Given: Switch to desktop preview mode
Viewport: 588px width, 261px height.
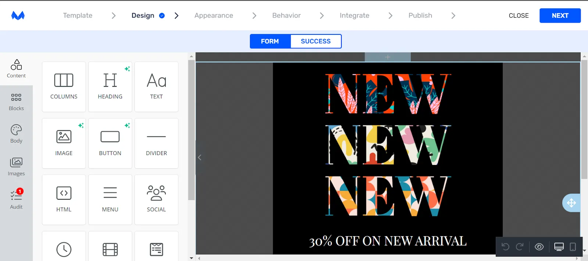Looking at the screenshot, I should pos(559,247).
